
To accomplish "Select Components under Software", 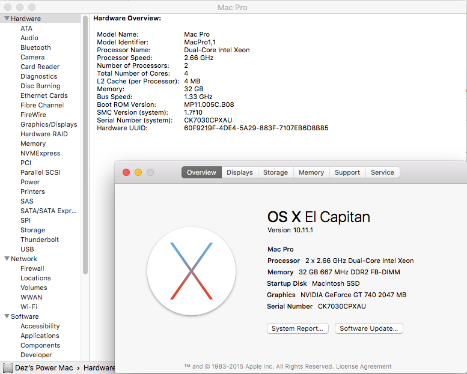I will pyautogui.click(x=40, y=345).
